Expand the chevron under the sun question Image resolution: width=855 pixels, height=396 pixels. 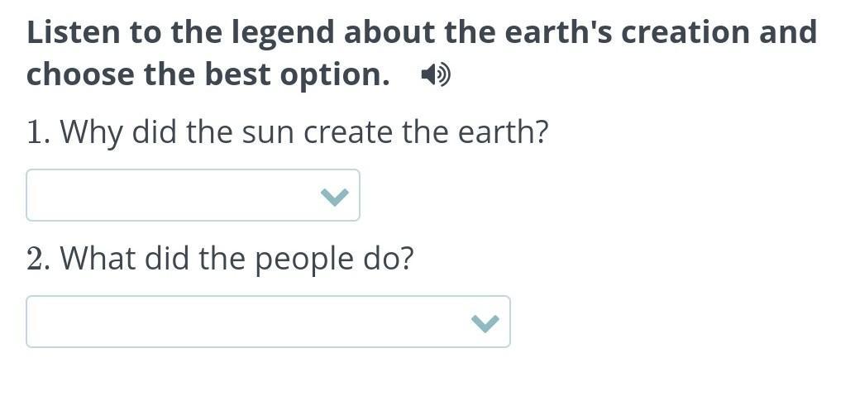point(334,196)
